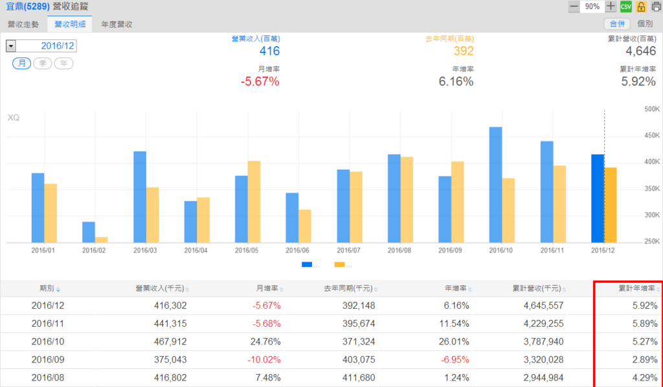The image size is (663, 387).
Task: Select the 2016/09 table row period
Action: pyautogui.click(x=48, y=360)
